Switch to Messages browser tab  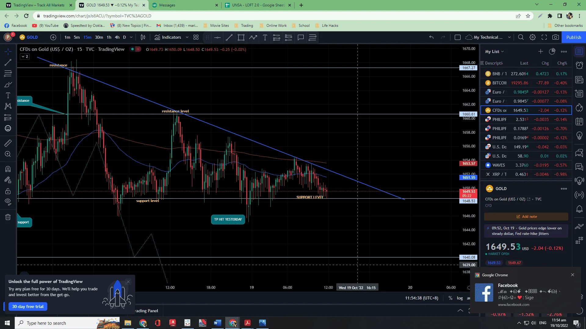185,5
